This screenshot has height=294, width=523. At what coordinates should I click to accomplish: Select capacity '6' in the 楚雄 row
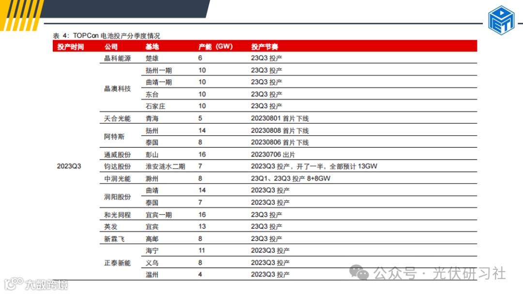(x=200, y=58)
